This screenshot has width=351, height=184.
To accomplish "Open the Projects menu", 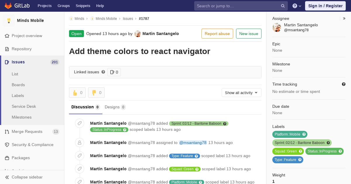I will coord(45,6).
